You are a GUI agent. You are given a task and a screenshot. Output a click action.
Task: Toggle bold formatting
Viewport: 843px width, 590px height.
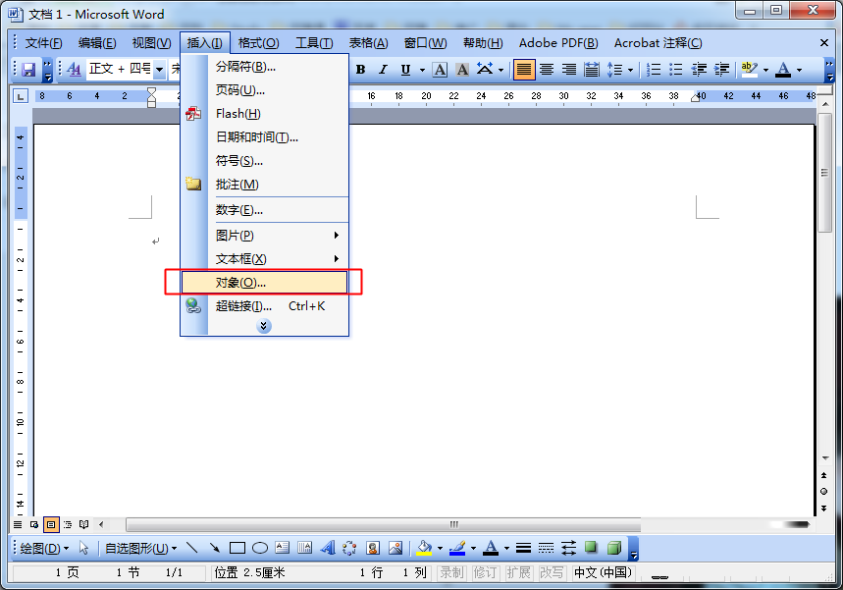[x=361, y=70]
